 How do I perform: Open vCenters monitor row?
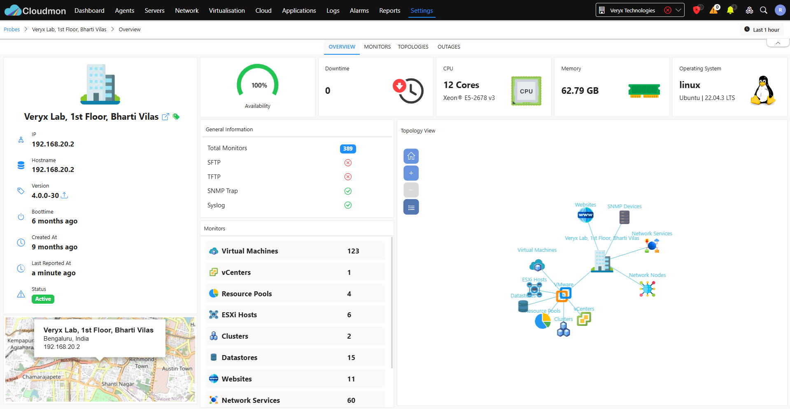pos(295,272)
